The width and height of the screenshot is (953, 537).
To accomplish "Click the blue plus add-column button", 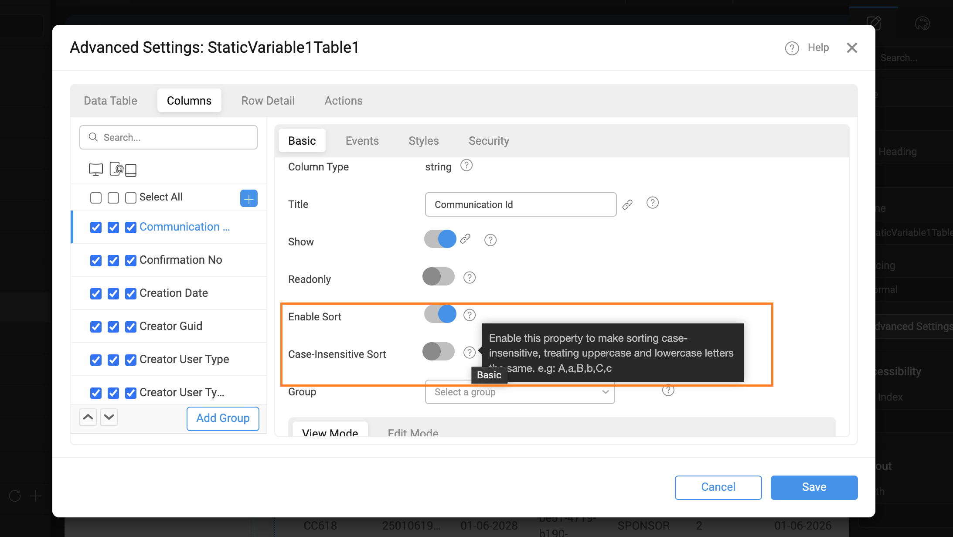I will pyautogui.click(x=248, y=198).
